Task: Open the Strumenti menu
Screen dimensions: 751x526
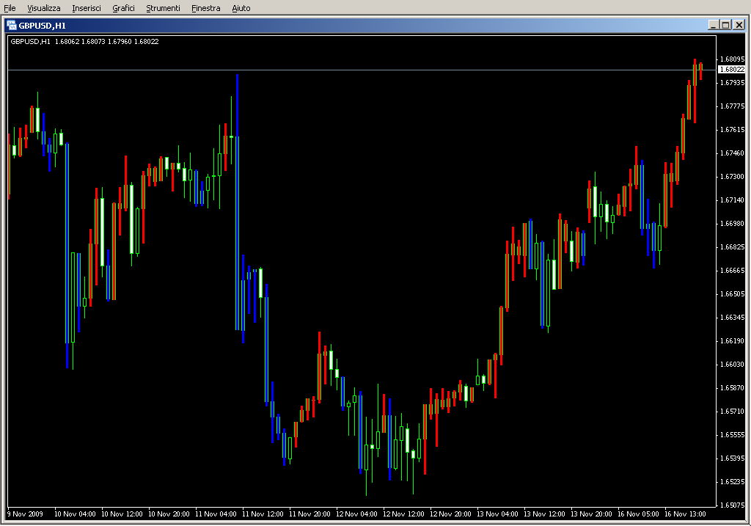Action: click(x=163, y=8)
